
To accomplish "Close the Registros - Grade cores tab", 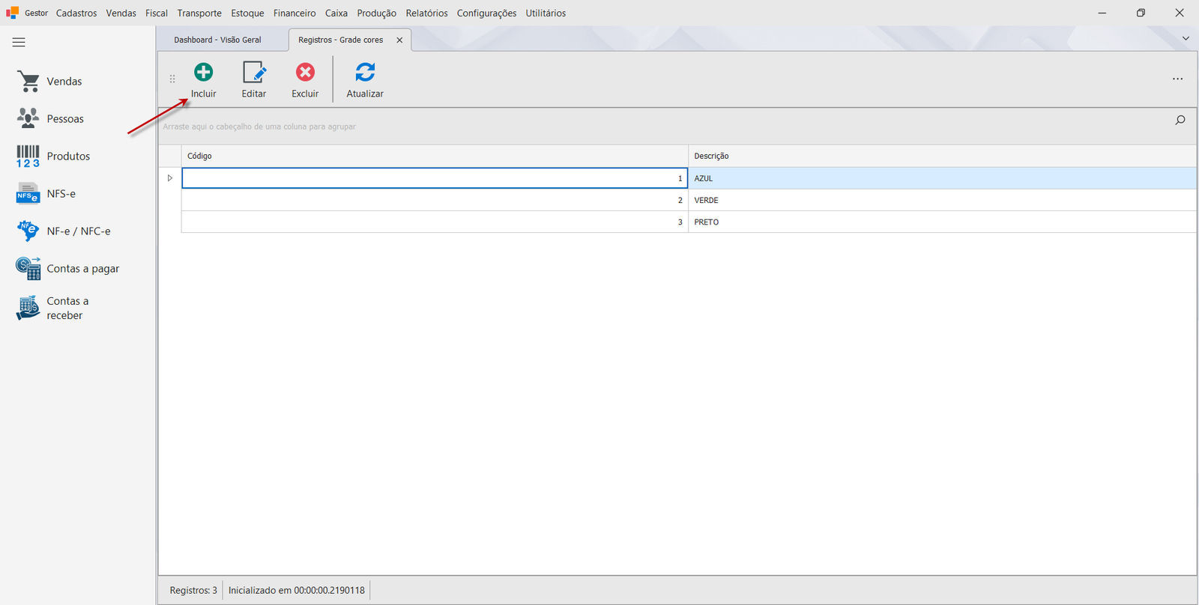I will point(399,40).
